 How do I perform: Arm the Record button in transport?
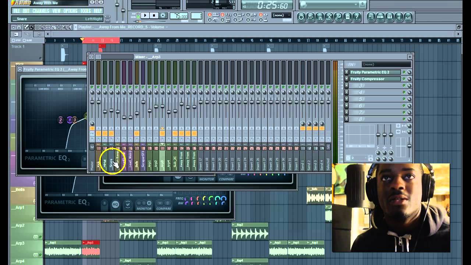point(163,15)
